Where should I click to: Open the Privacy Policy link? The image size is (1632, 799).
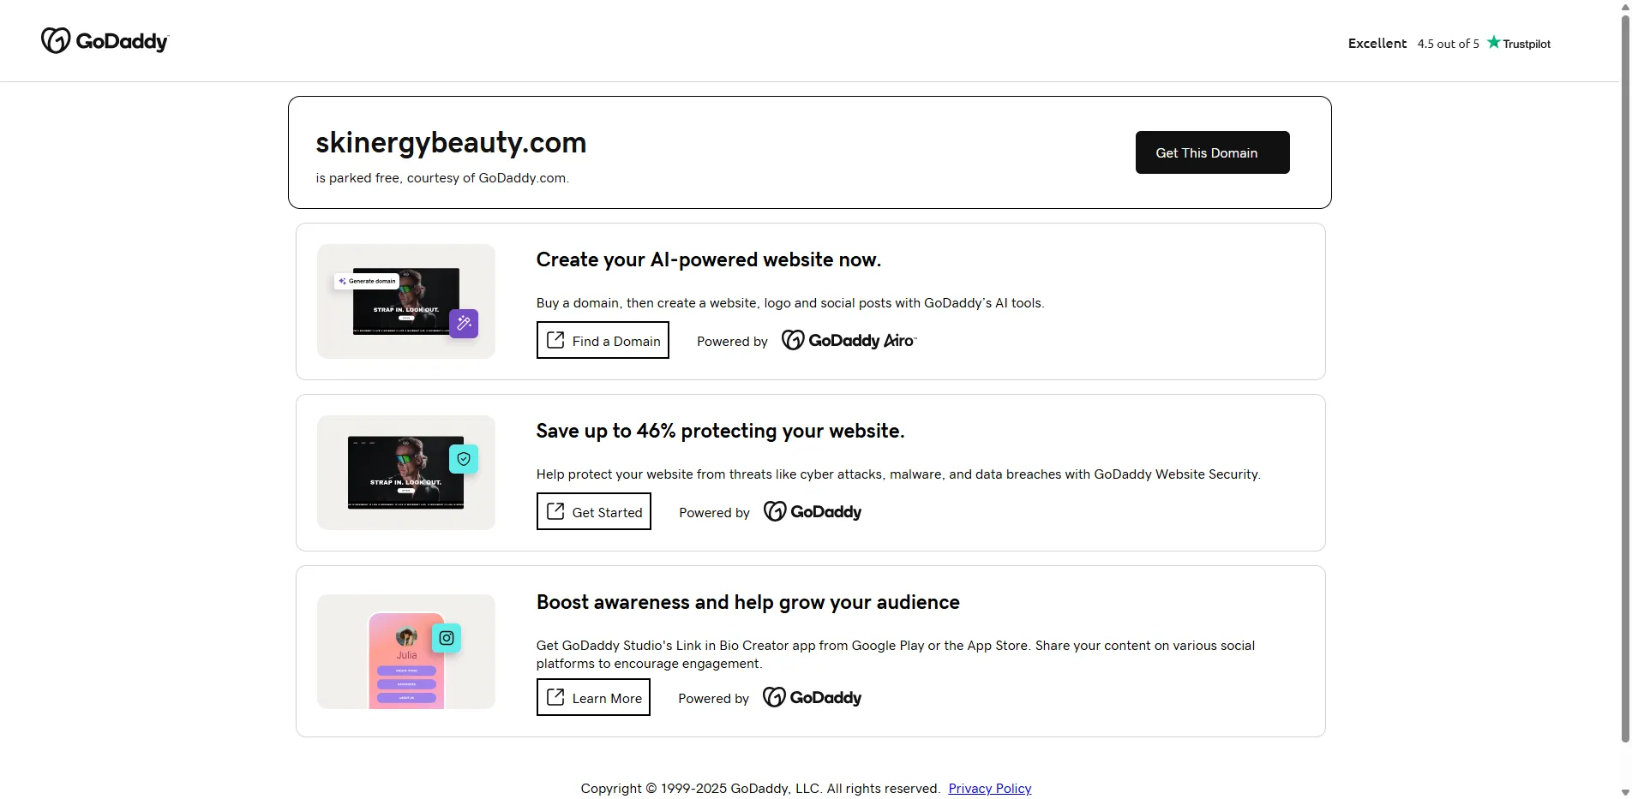989,788
